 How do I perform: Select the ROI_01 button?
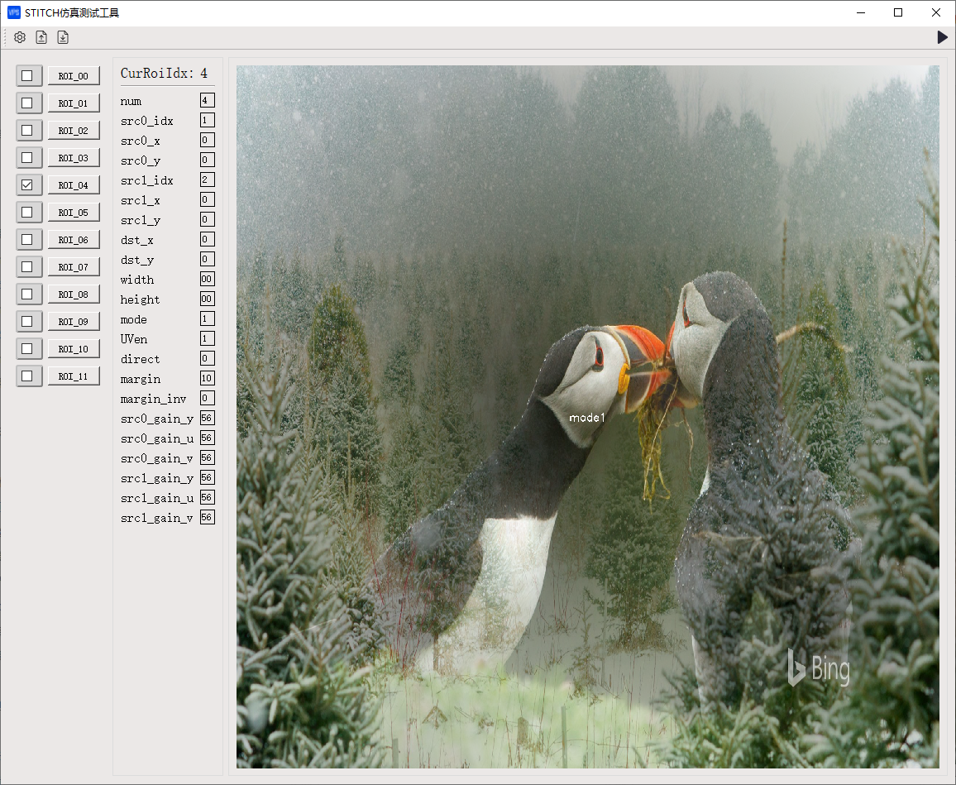[74, 103]
